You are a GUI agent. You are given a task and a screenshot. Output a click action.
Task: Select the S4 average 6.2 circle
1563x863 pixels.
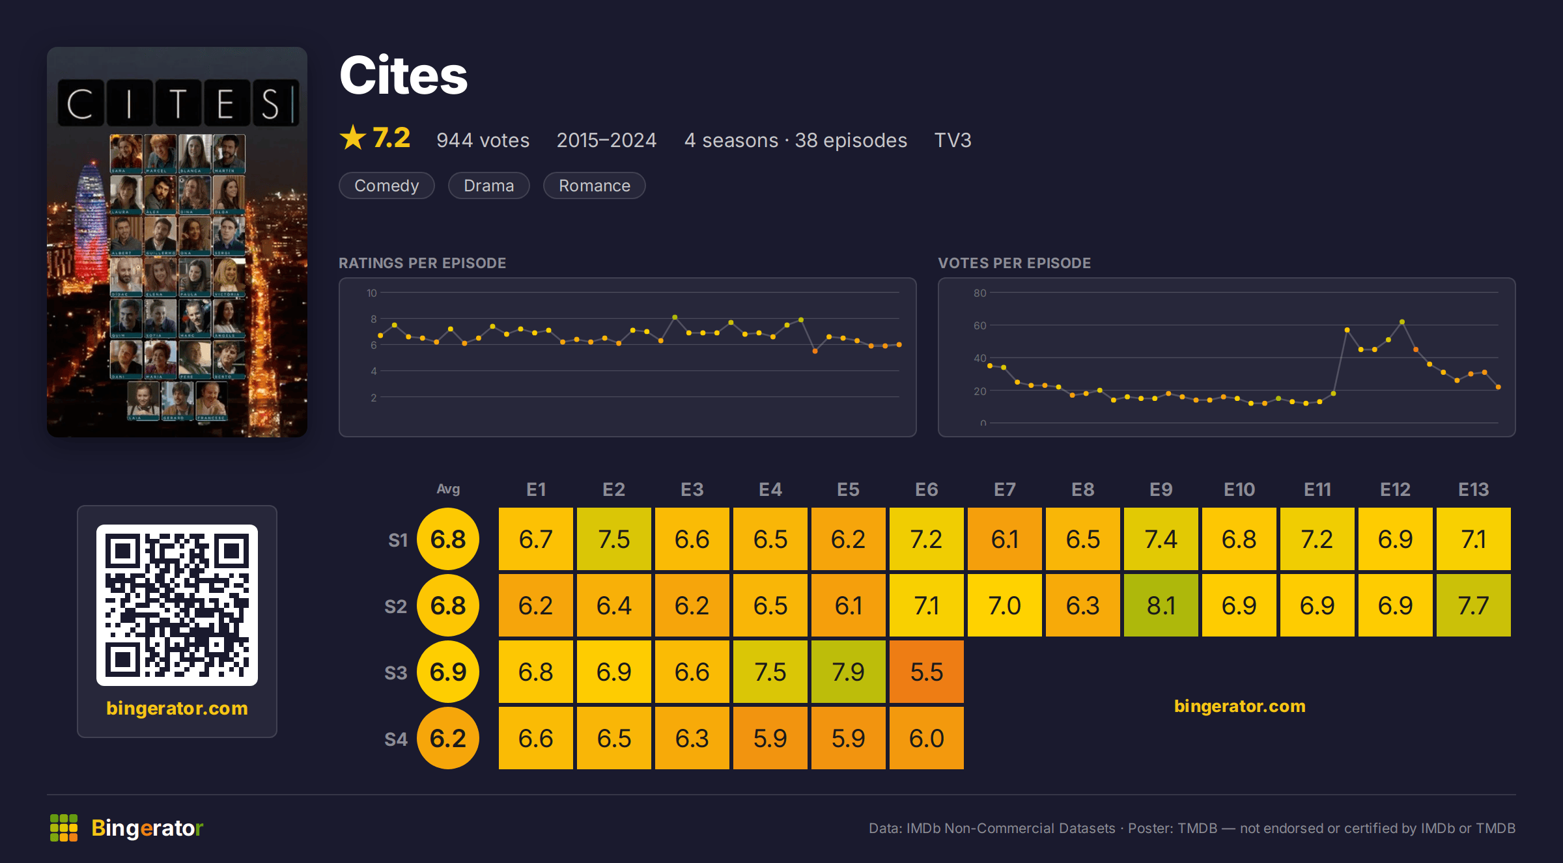pyautogui.click(x=448, y=738)
